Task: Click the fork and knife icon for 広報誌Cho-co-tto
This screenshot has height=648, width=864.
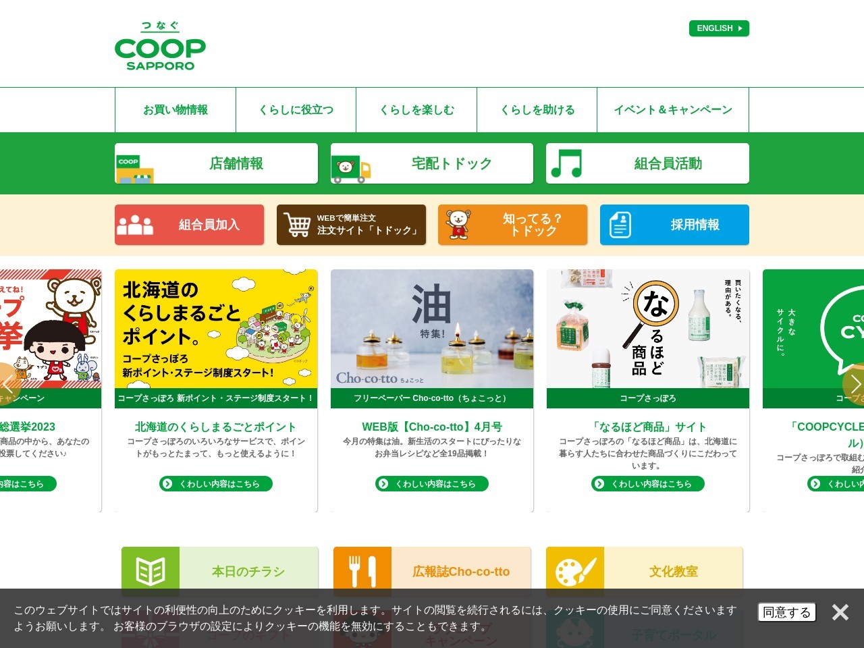Action: click(362, 572)
